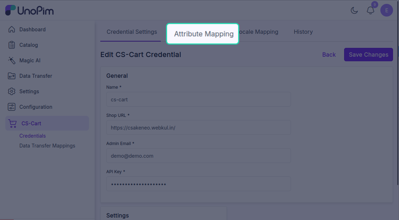Click the Dashboard home icon
This screenshot has width=399, height=220.
tap(12, 29)
